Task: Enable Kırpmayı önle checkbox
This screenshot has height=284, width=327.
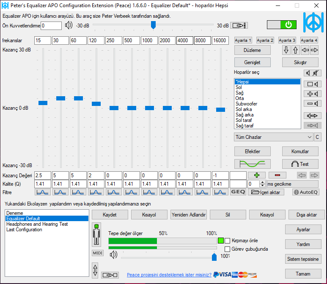Action: [227, 241]
